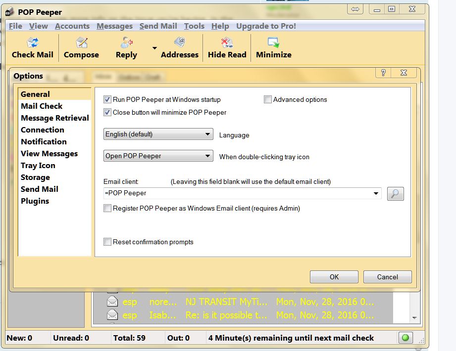Click the double-arrow button in title bar
456x351 pixels.
[x=355, y=9]
